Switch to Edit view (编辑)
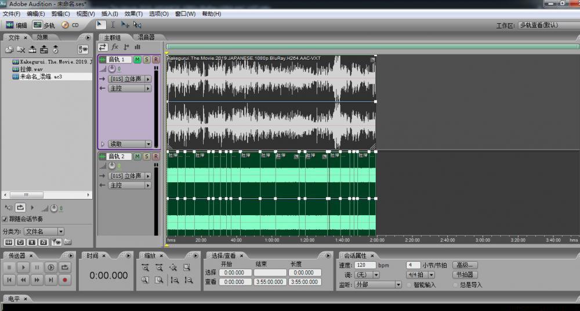 16,25
